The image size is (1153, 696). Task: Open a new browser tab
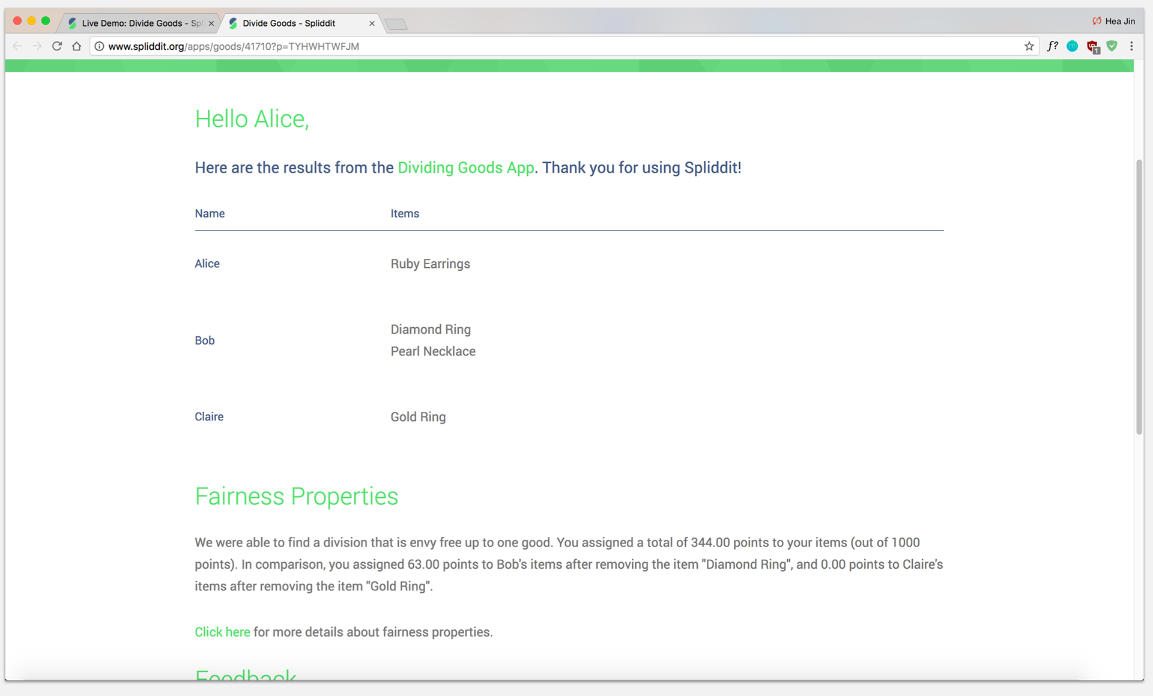pos(396,24)
